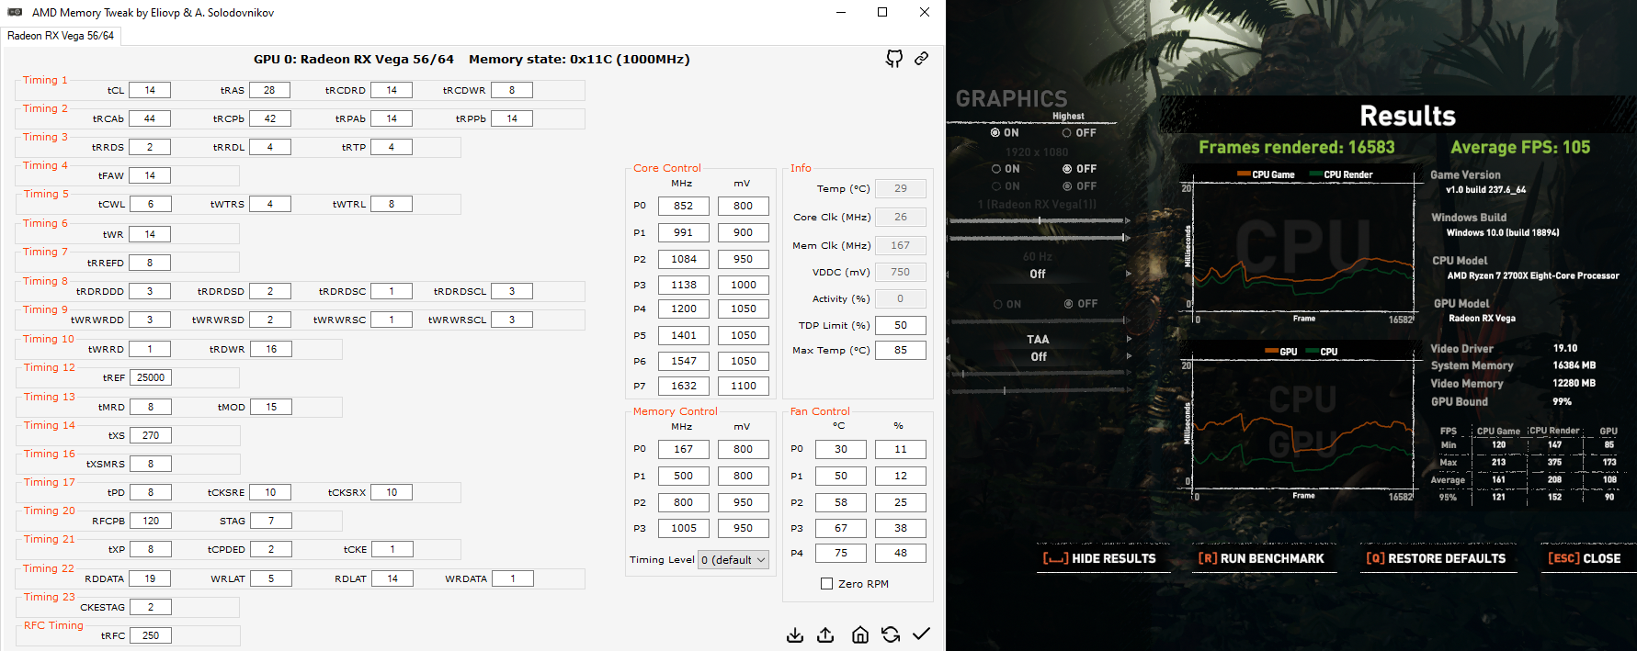Click the tXS field showing 270
The height and width of the screenshot is (651, 1637).
[151, 435]
